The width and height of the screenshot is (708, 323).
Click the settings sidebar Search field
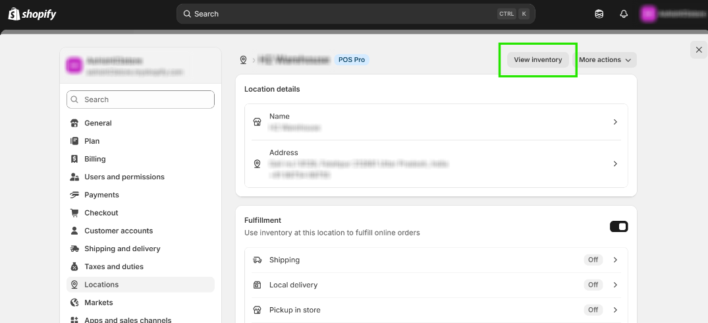[x=140, y=100]
